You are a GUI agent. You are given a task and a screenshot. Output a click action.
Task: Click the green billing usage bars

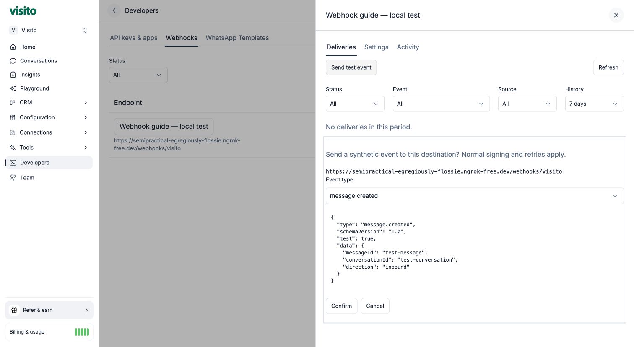coord(82,332)
